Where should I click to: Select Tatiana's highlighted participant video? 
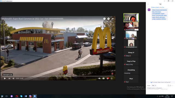pos(131,18)
